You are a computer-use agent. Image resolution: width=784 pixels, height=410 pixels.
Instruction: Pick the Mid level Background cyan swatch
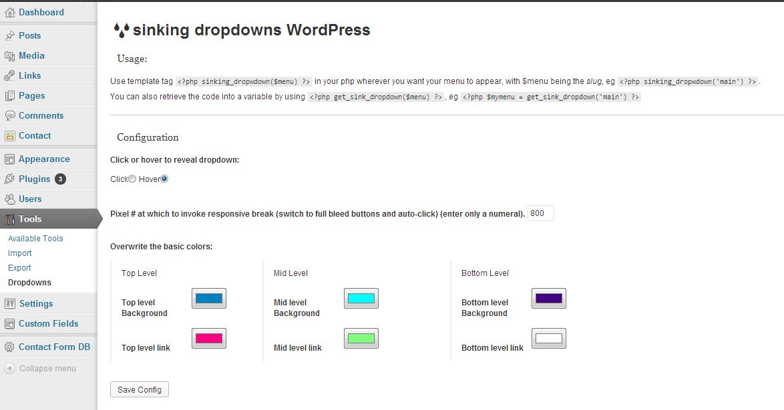tap(361, 298)
